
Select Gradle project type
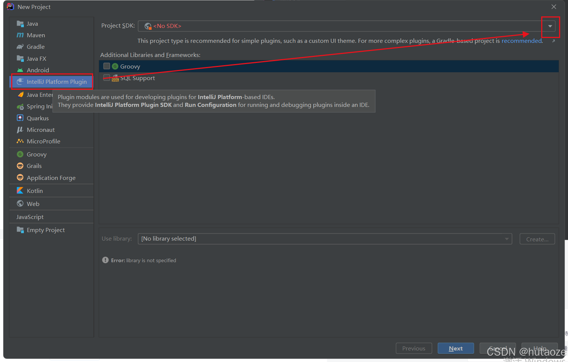point(51,47)
